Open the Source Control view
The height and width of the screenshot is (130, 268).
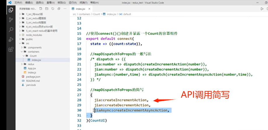pos(11,20)
